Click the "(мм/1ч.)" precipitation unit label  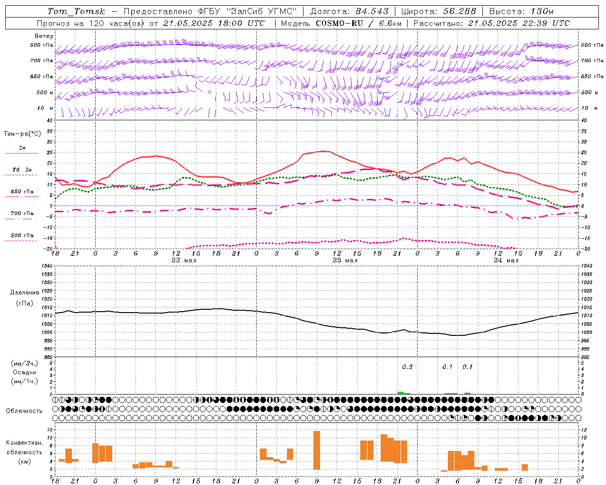tap(24, 381)
